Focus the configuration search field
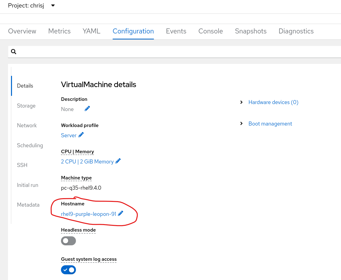 (175, 52)
